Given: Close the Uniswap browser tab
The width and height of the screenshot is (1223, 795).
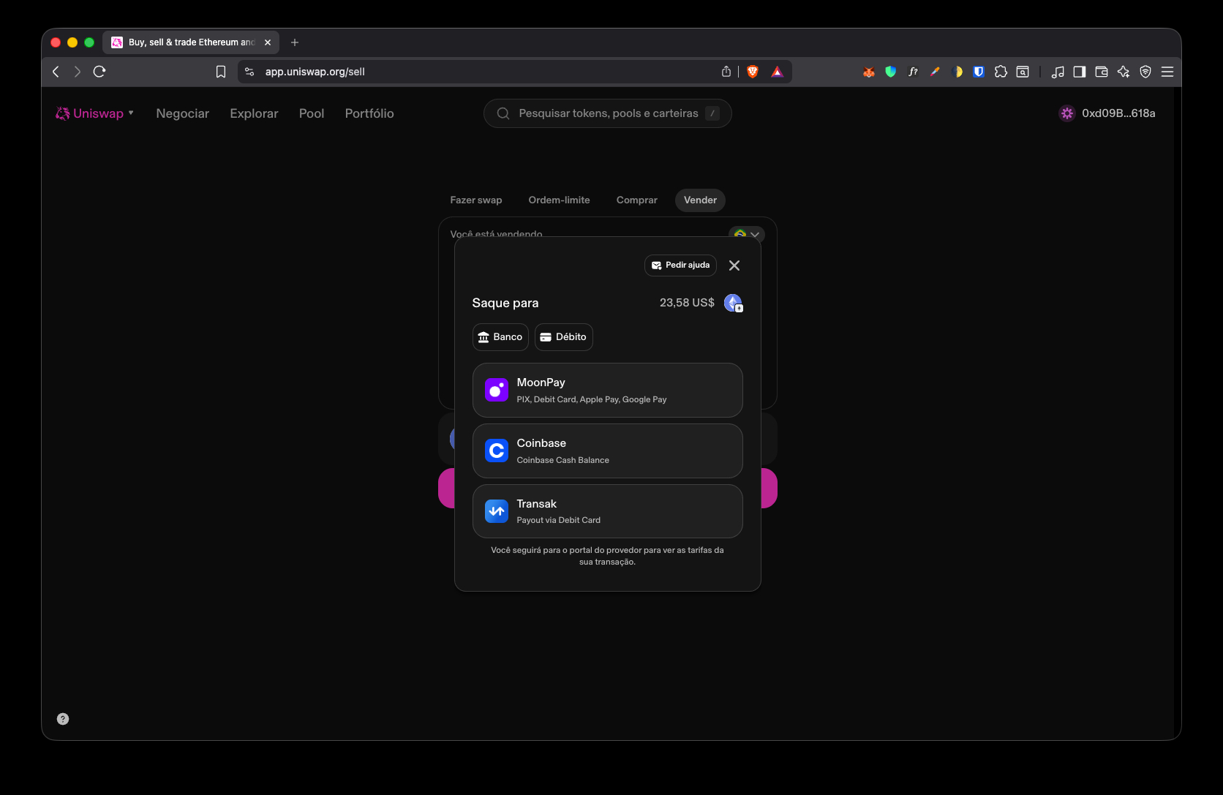Looking at the screenshot, I should 268,42.
